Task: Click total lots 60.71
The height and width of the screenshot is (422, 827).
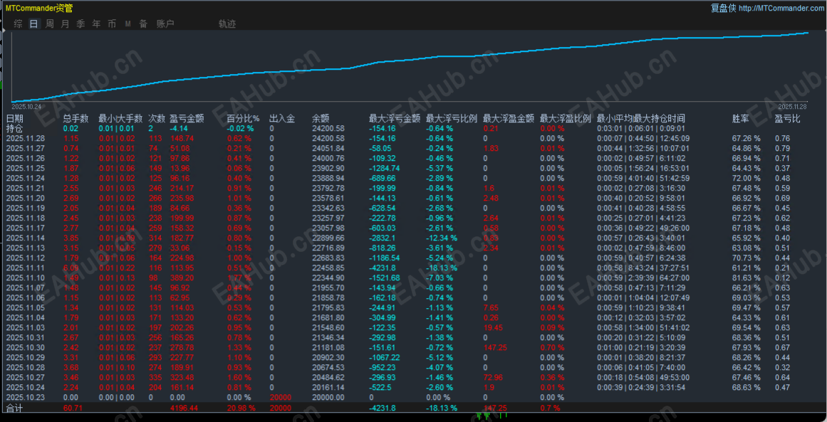Action: 73,408
